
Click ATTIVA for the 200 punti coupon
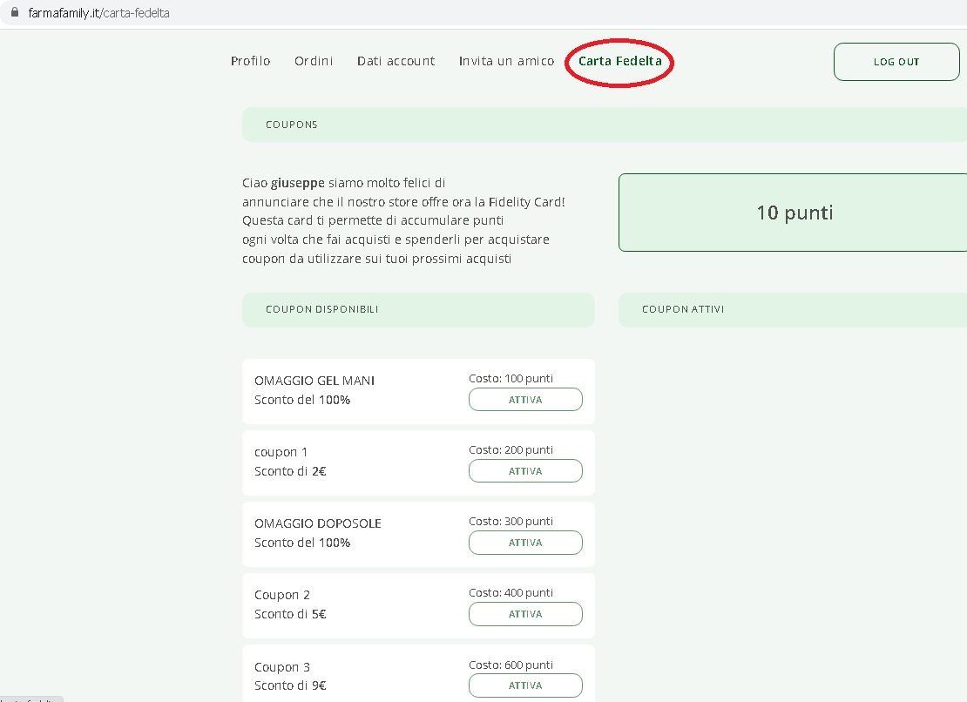point(525,471)
